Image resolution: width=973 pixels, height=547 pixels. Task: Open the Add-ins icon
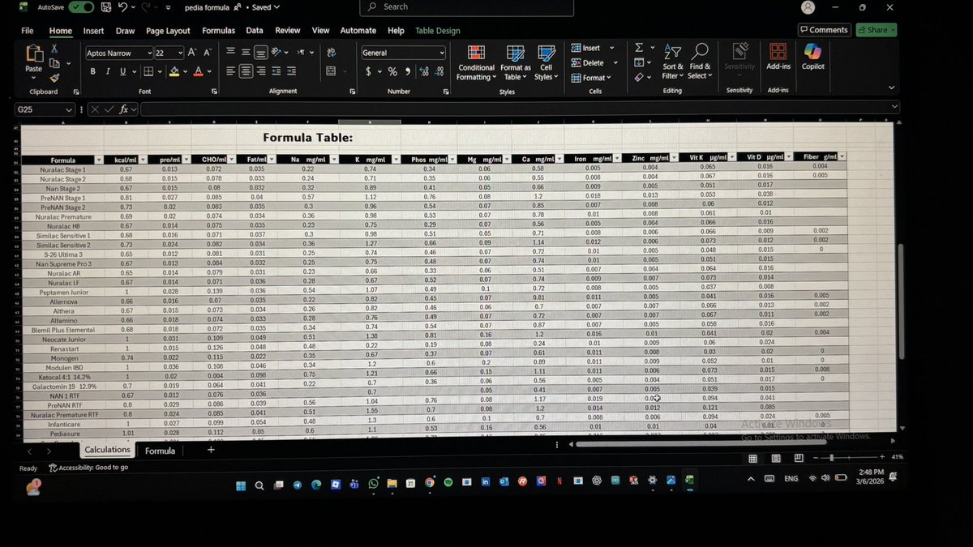(778, 53)
